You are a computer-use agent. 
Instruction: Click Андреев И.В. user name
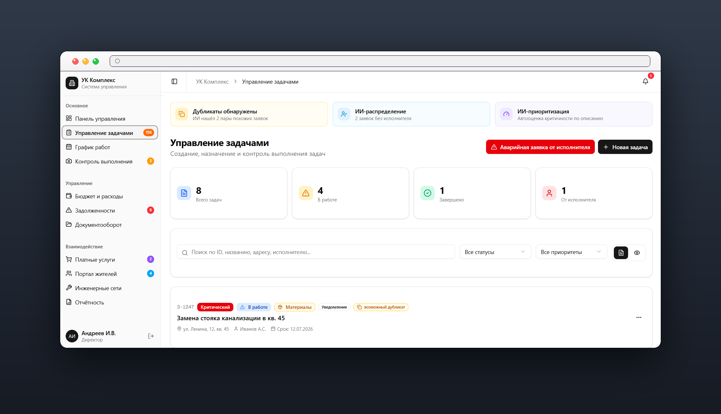click(x=99, y=333)
